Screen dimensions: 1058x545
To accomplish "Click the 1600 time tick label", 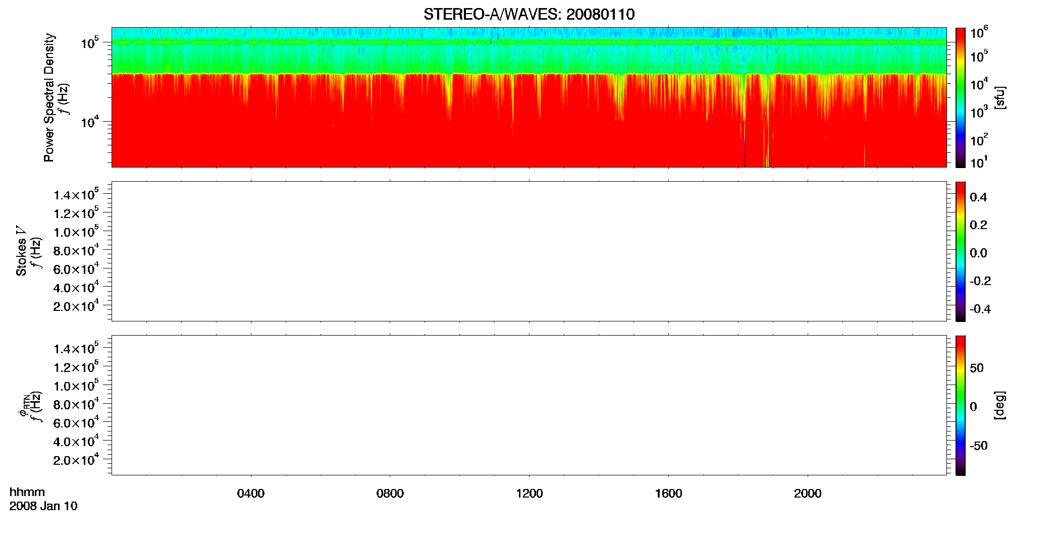I will point(668,493).
